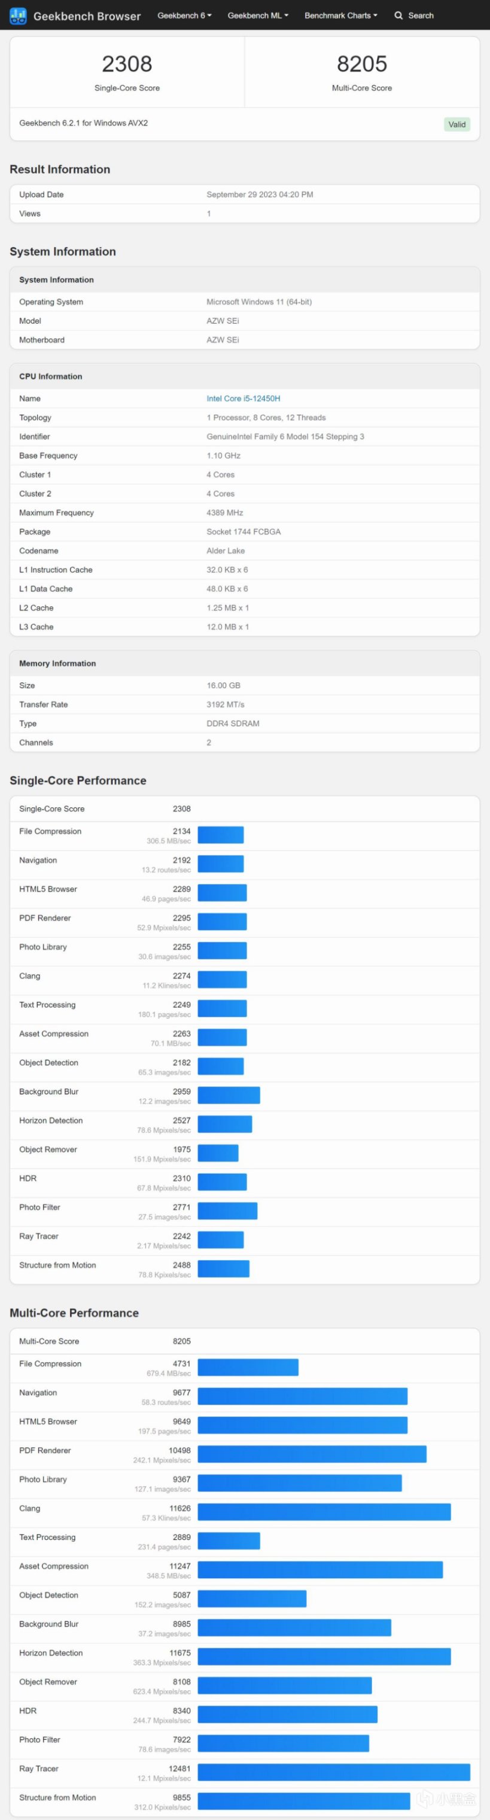This screenshot has width=490, height=1820.
Task: Click the Geekbench logo icon
Action: tap(19, 16)
